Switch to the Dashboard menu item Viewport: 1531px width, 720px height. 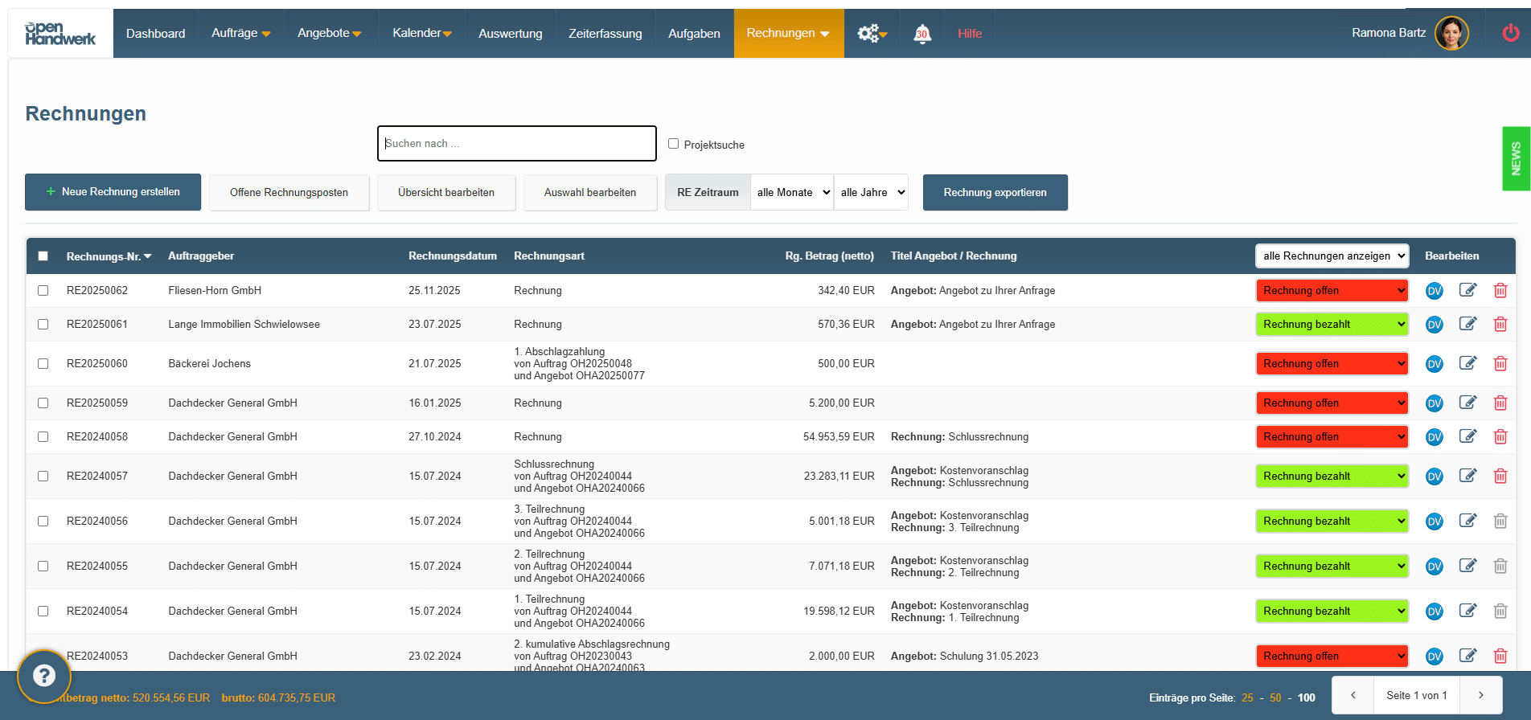point(155,34)
